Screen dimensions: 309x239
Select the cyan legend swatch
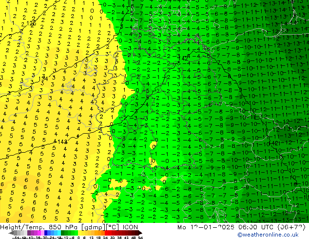tap(59, 233)
